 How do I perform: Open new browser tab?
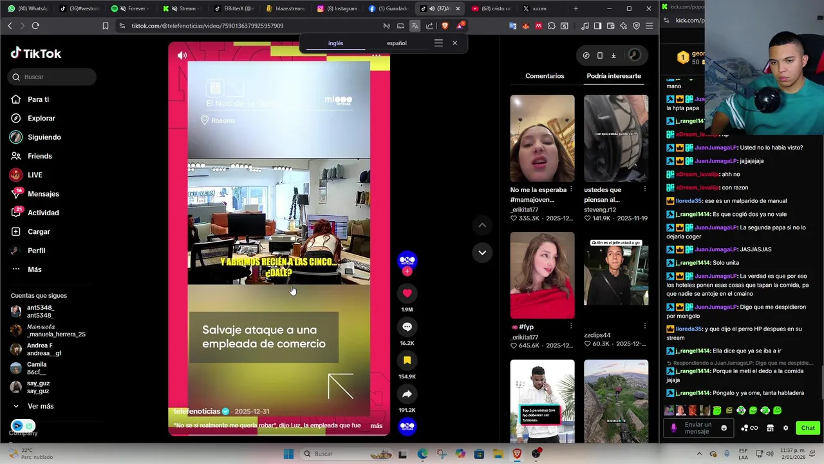click(576, 8)
